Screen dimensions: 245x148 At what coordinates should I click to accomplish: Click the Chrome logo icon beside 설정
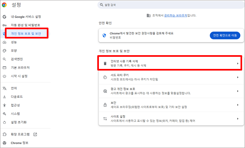tap(4, 5)
